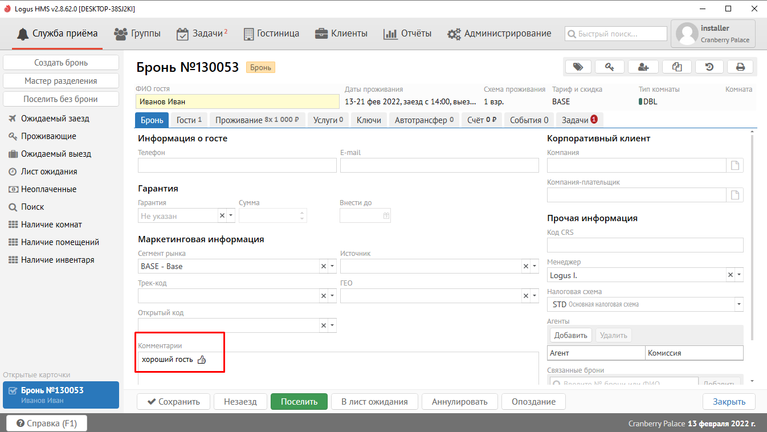Click the add guest icon button

tap(643, 67)
